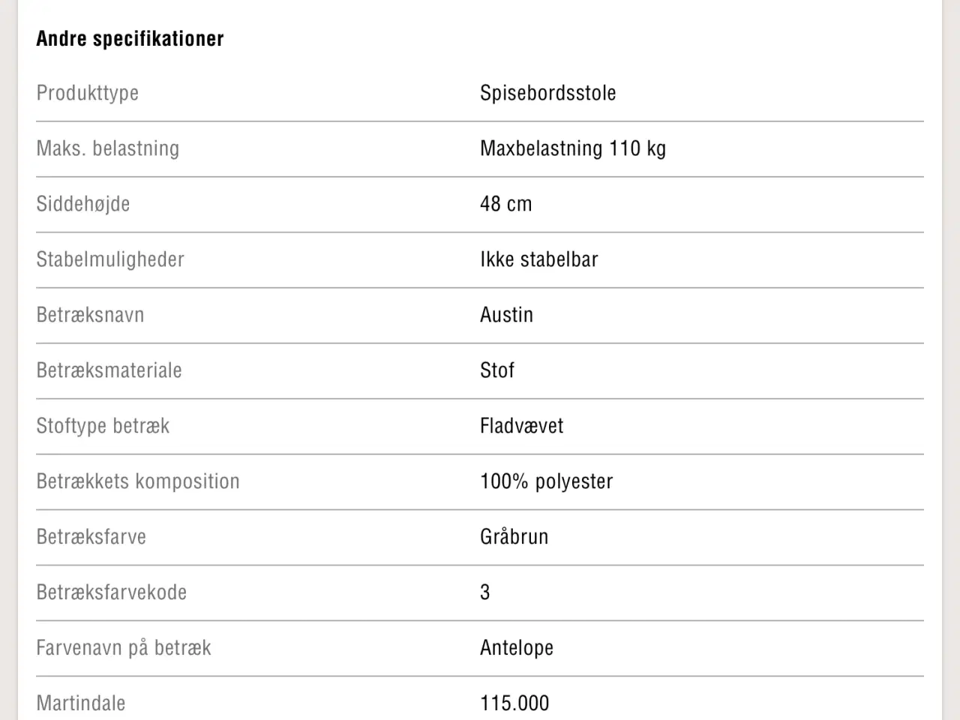Click the "Betrækkets komposition" label
The width and height of the screenshot is (960, 720).
click(137, 481)
